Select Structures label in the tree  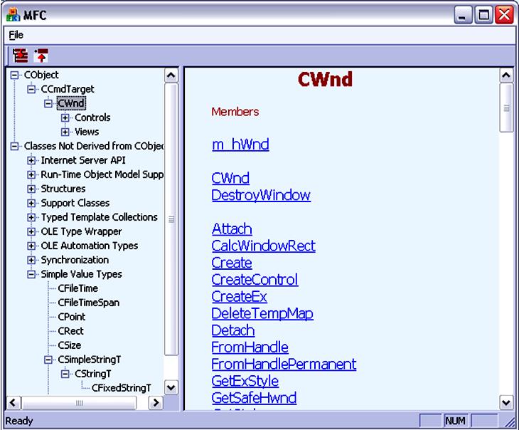(63, 189)
